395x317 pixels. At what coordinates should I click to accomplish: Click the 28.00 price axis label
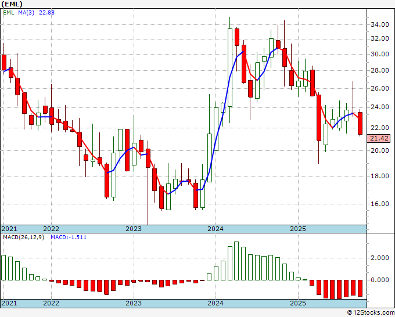[379, 70]
